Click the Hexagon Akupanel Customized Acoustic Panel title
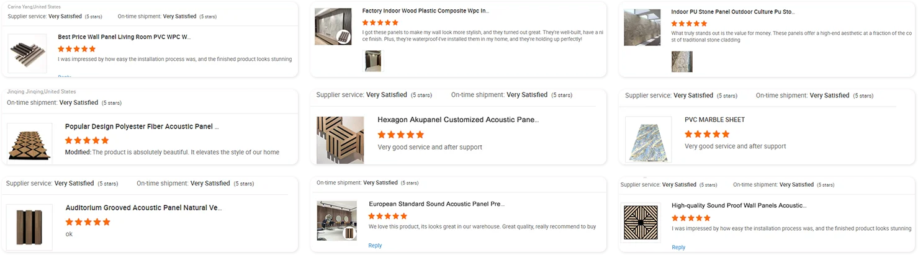The image size is (918, 255). 458,120
